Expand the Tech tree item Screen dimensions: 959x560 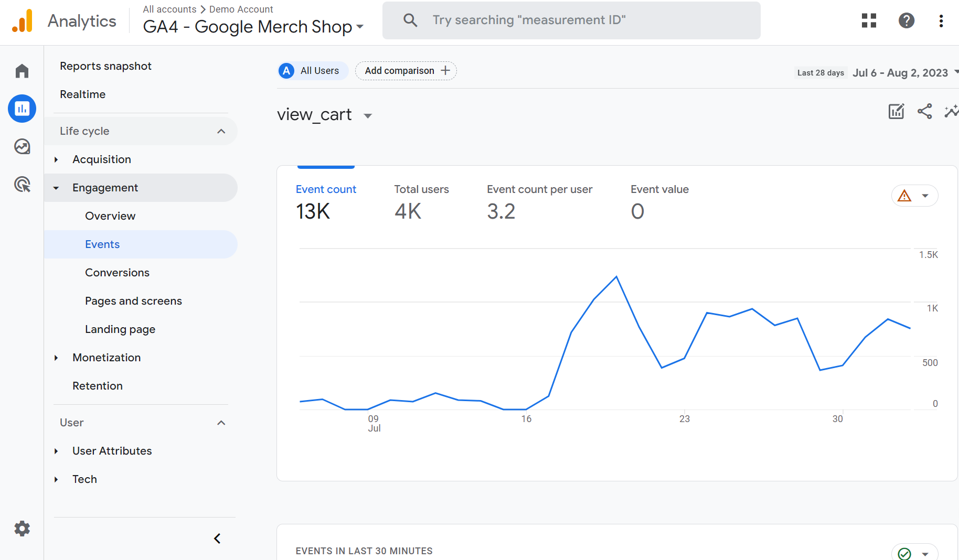[x=56, y=479]
